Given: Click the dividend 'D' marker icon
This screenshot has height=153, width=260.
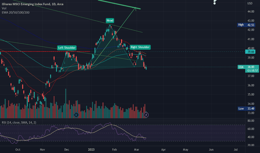Looking at the screenshot, I should tap(76, 115).
